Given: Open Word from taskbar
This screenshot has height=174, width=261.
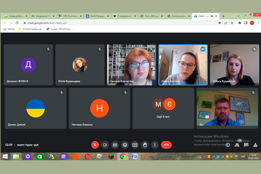Looking at the screenshot, I should 135,157.
